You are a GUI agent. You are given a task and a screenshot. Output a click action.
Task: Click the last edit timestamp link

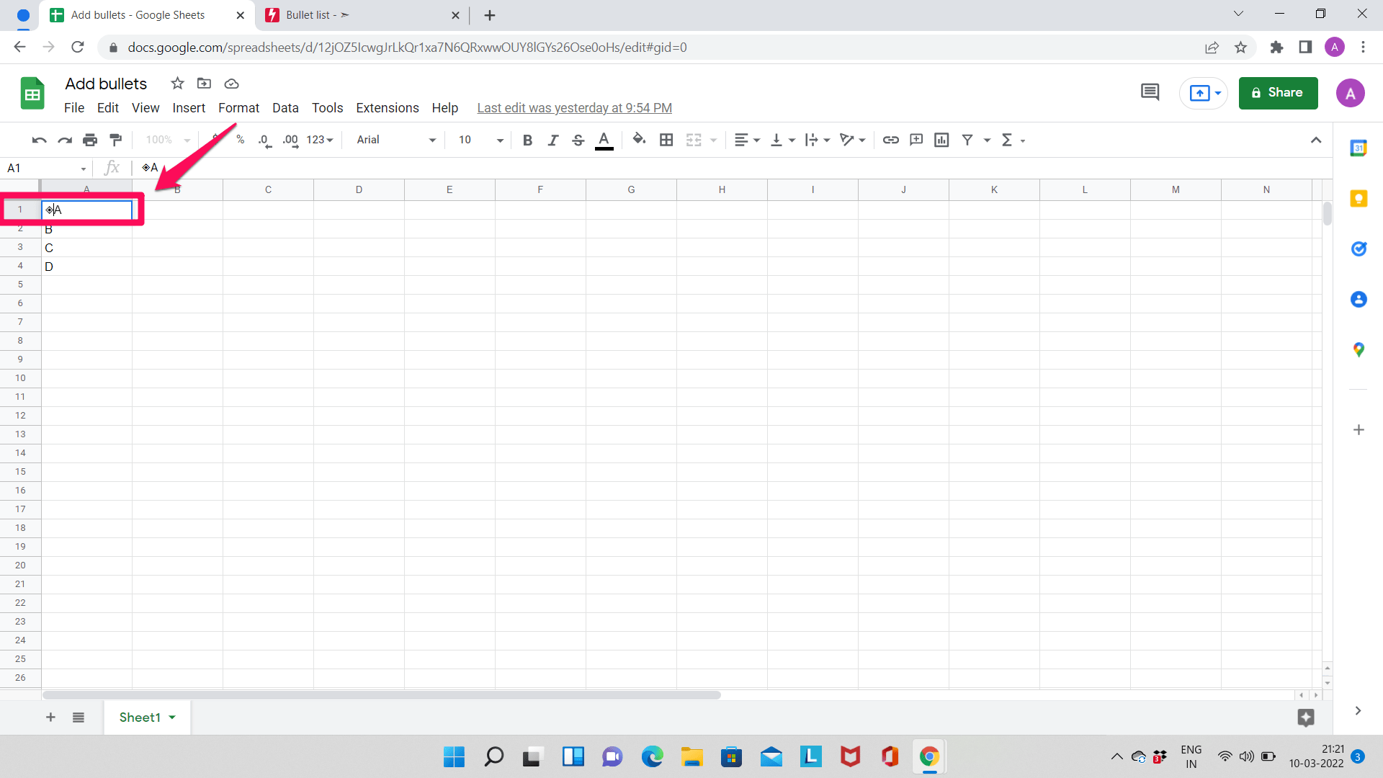click(573, 107)
